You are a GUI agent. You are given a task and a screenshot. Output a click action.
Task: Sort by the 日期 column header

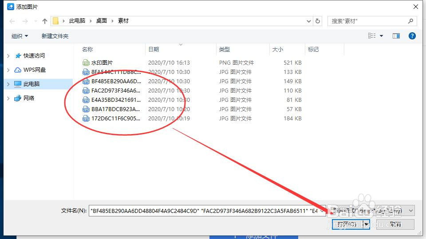[154, 49]
